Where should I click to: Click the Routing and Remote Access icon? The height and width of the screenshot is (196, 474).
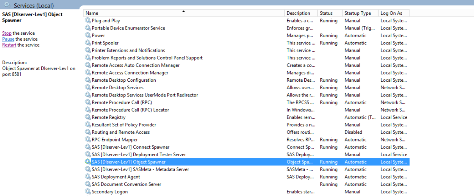coord(87,132)
